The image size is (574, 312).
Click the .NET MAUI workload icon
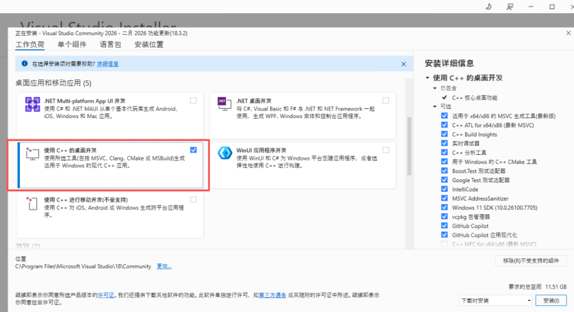click(x=32, y=104)
